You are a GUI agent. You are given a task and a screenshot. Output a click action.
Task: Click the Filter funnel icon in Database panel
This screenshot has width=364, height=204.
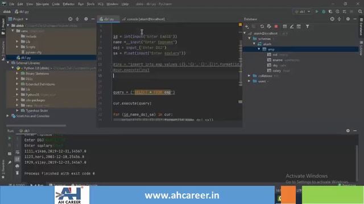point(307,27)
